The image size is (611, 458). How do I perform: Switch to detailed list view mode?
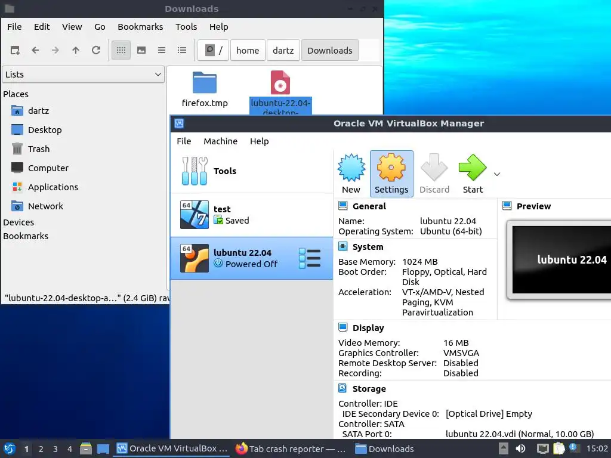[x=182, y=50]
